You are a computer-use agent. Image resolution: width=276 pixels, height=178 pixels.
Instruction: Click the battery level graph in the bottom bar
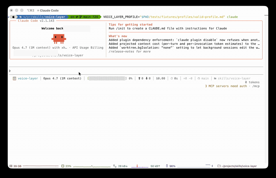(x=193, y=166)
